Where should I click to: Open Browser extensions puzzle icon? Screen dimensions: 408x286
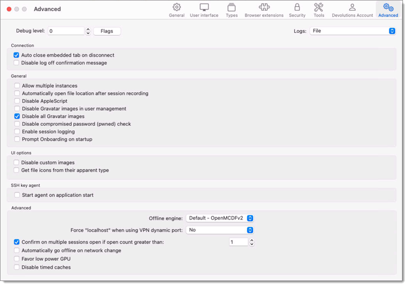[x=264, y=7]
